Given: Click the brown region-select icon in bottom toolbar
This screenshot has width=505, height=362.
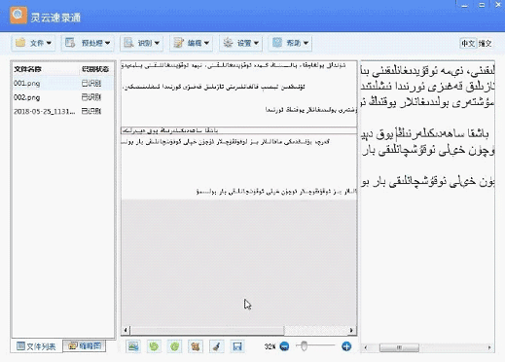Looking at the screenshot, I should [196, 346].
